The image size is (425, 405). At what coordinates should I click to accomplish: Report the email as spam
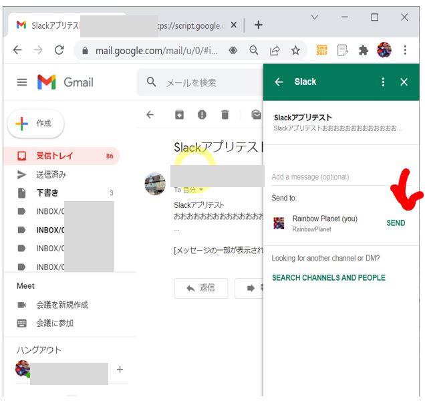(x=202, y=115)
